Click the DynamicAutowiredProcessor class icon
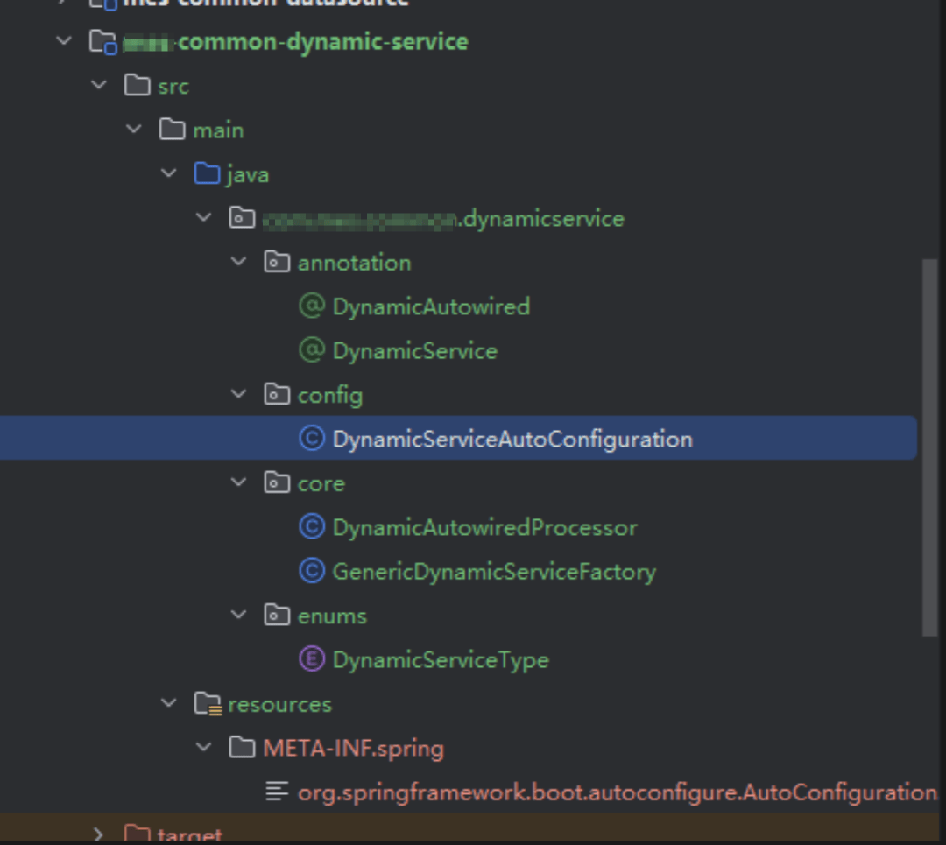The width and height of the screenshot is (946, 845). pyautogui.click(x=311, y=527)
